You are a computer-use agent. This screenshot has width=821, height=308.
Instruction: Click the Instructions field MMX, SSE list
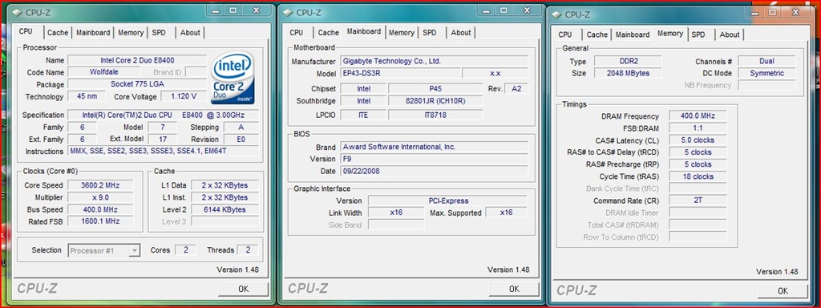point(163,151)
